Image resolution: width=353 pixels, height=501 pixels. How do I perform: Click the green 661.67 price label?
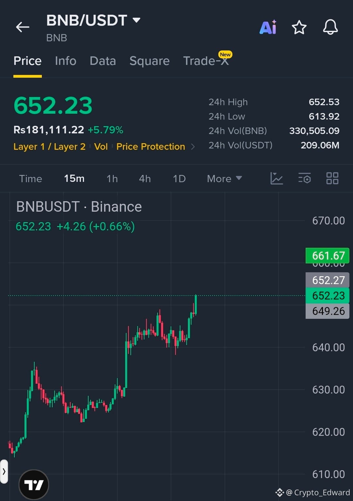tap(328, 256)
